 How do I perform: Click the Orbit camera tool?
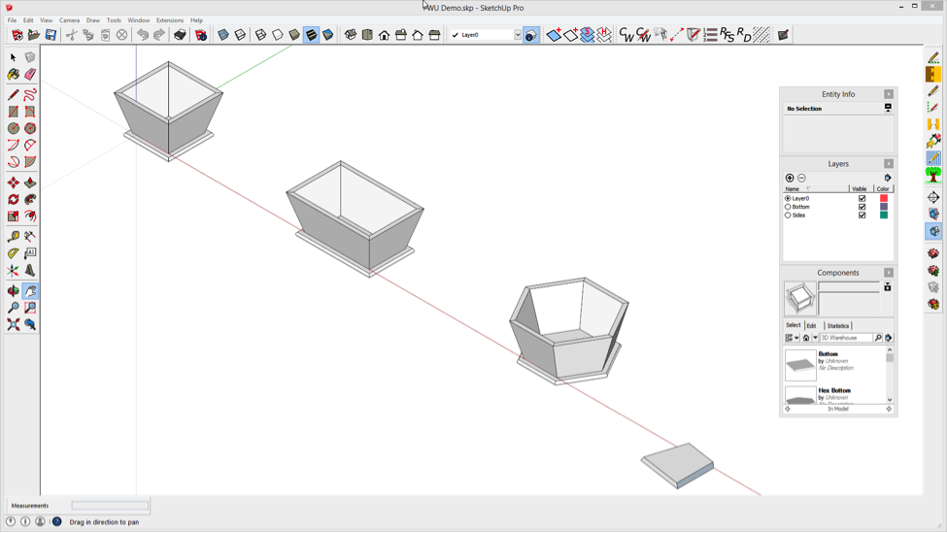pos(14,291)
